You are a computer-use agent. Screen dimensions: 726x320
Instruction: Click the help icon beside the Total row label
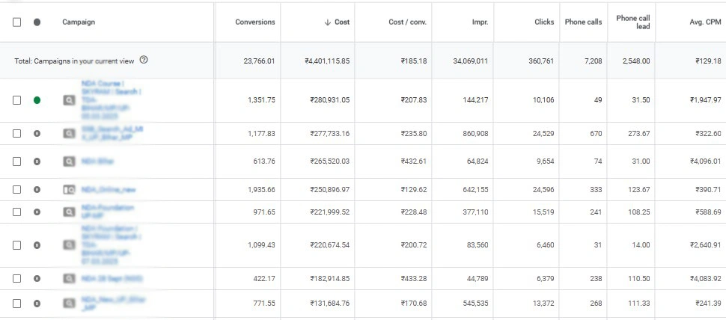(x=144, y=61)
